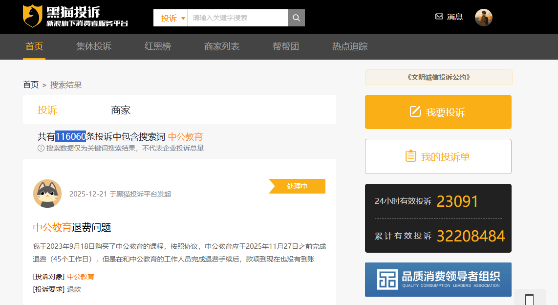
Task: Type in the keyword search field
Action: click(x=237, y=18)
